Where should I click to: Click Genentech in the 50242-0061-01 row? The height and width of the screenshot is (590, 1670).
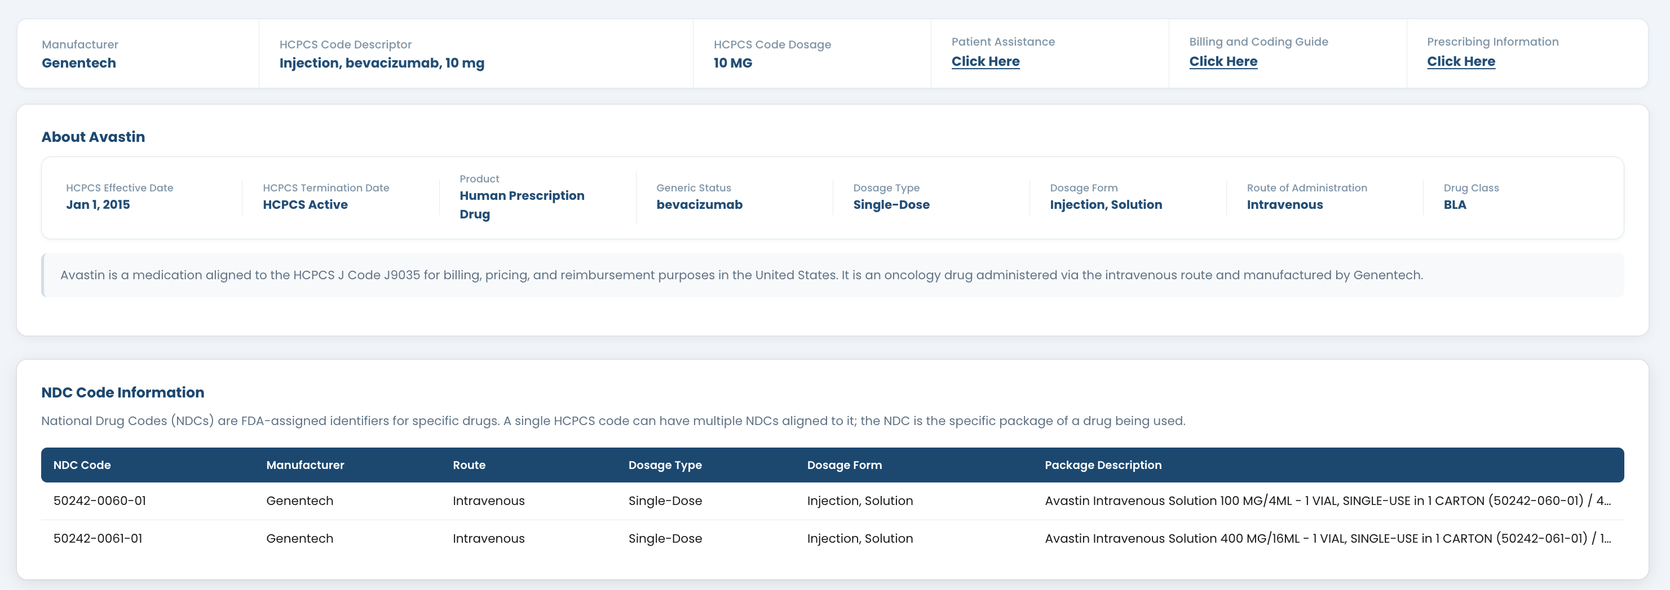299,538
